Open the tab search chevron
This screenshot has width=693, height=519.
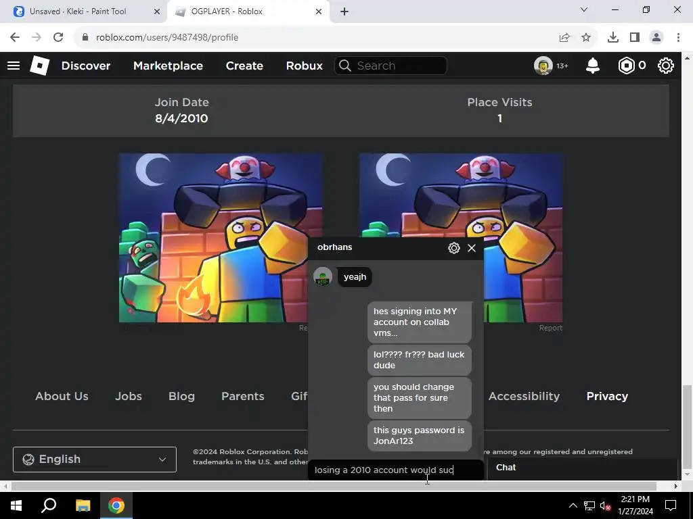(584, 9)
